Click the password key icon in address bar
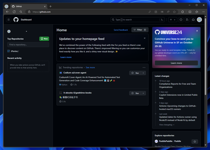The width and height of the screenshot is (210, 150). point(150,12)
